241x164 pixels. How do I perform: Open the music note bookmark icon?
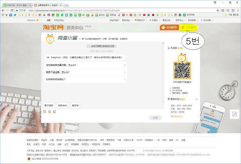click(x=119, y=15)
